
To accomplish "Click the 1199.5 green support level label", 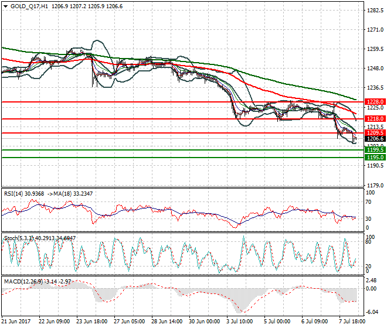I will 375,150.
